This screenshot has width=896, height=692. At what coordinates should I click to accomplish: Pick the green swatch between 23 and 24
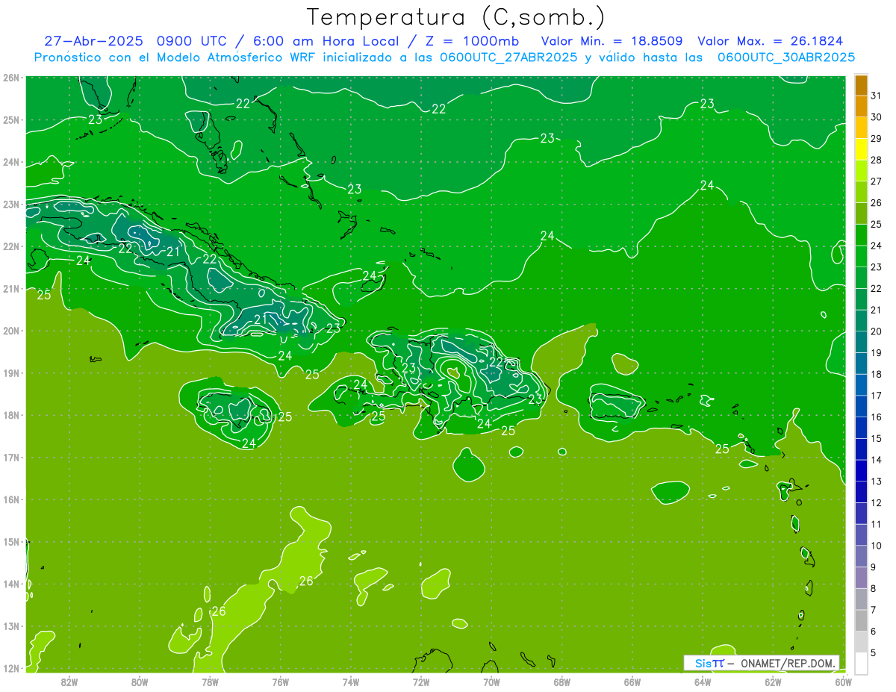861,256
